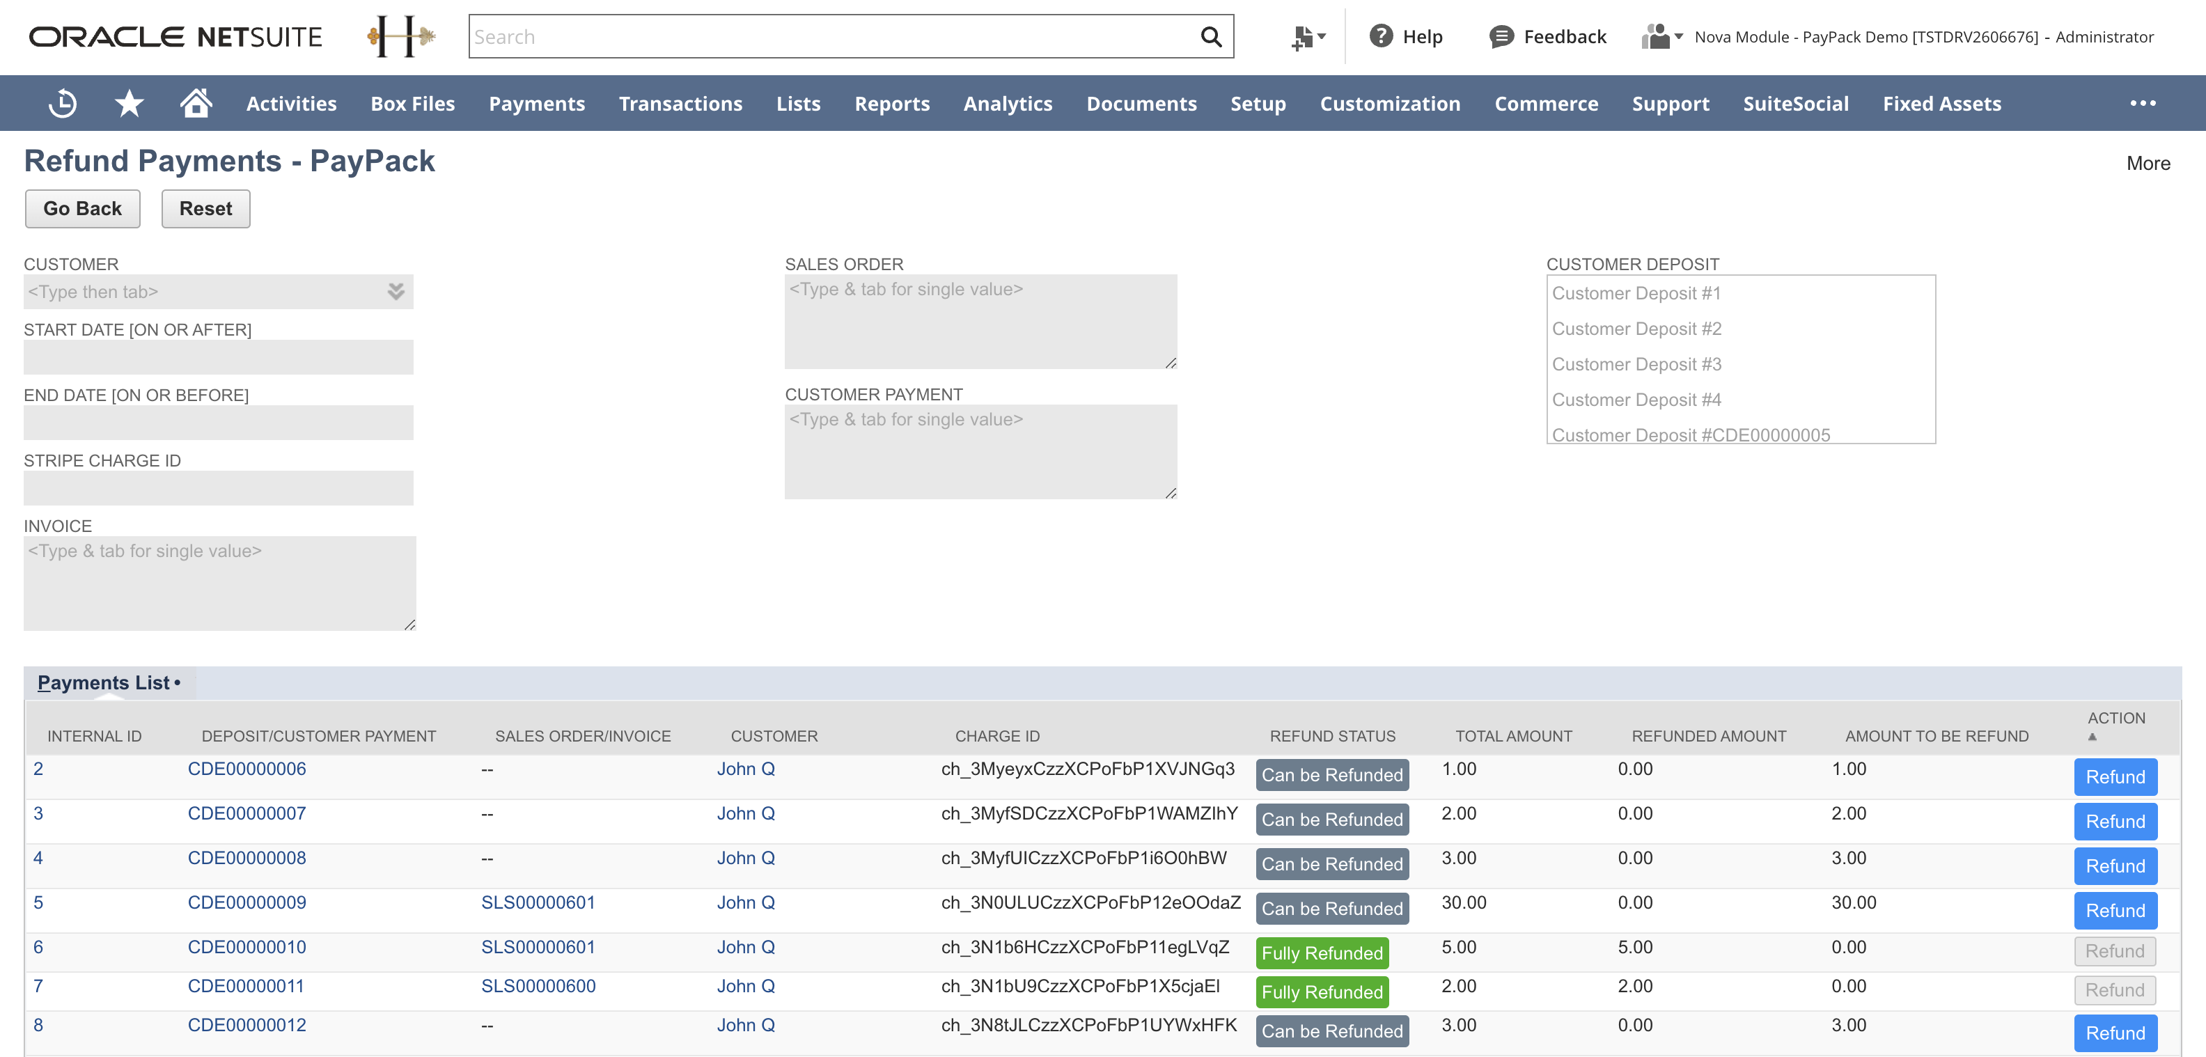Go to the Home icon
This screenshot has height=1057, width=2206.
coord(196,103)
